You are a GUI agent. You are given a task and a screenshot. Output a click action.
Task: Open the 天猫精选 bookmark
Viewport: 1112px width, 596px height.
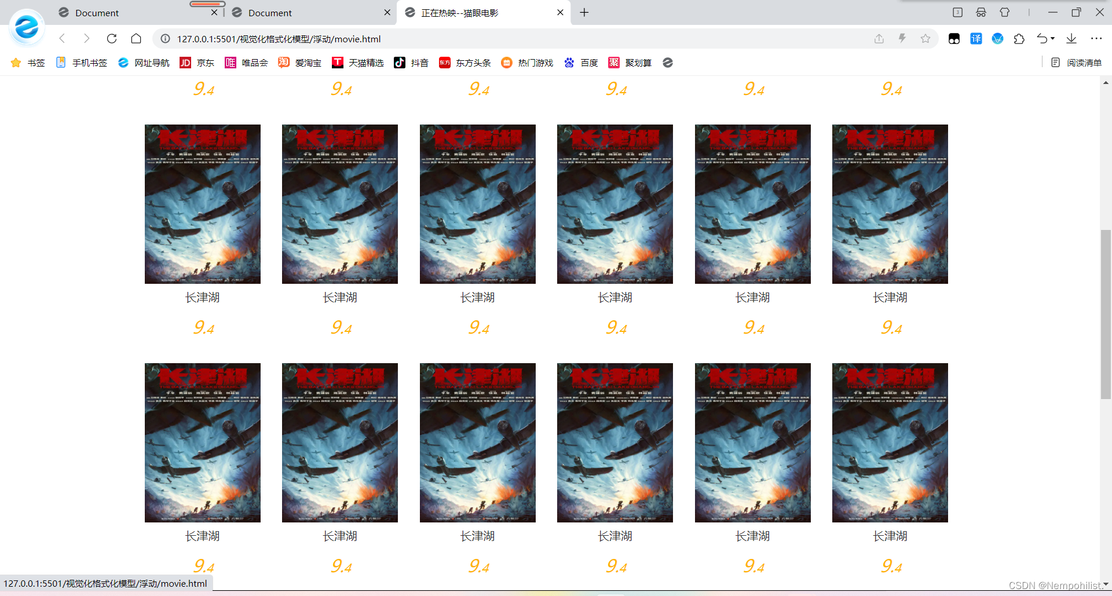[x=357, y=63]
